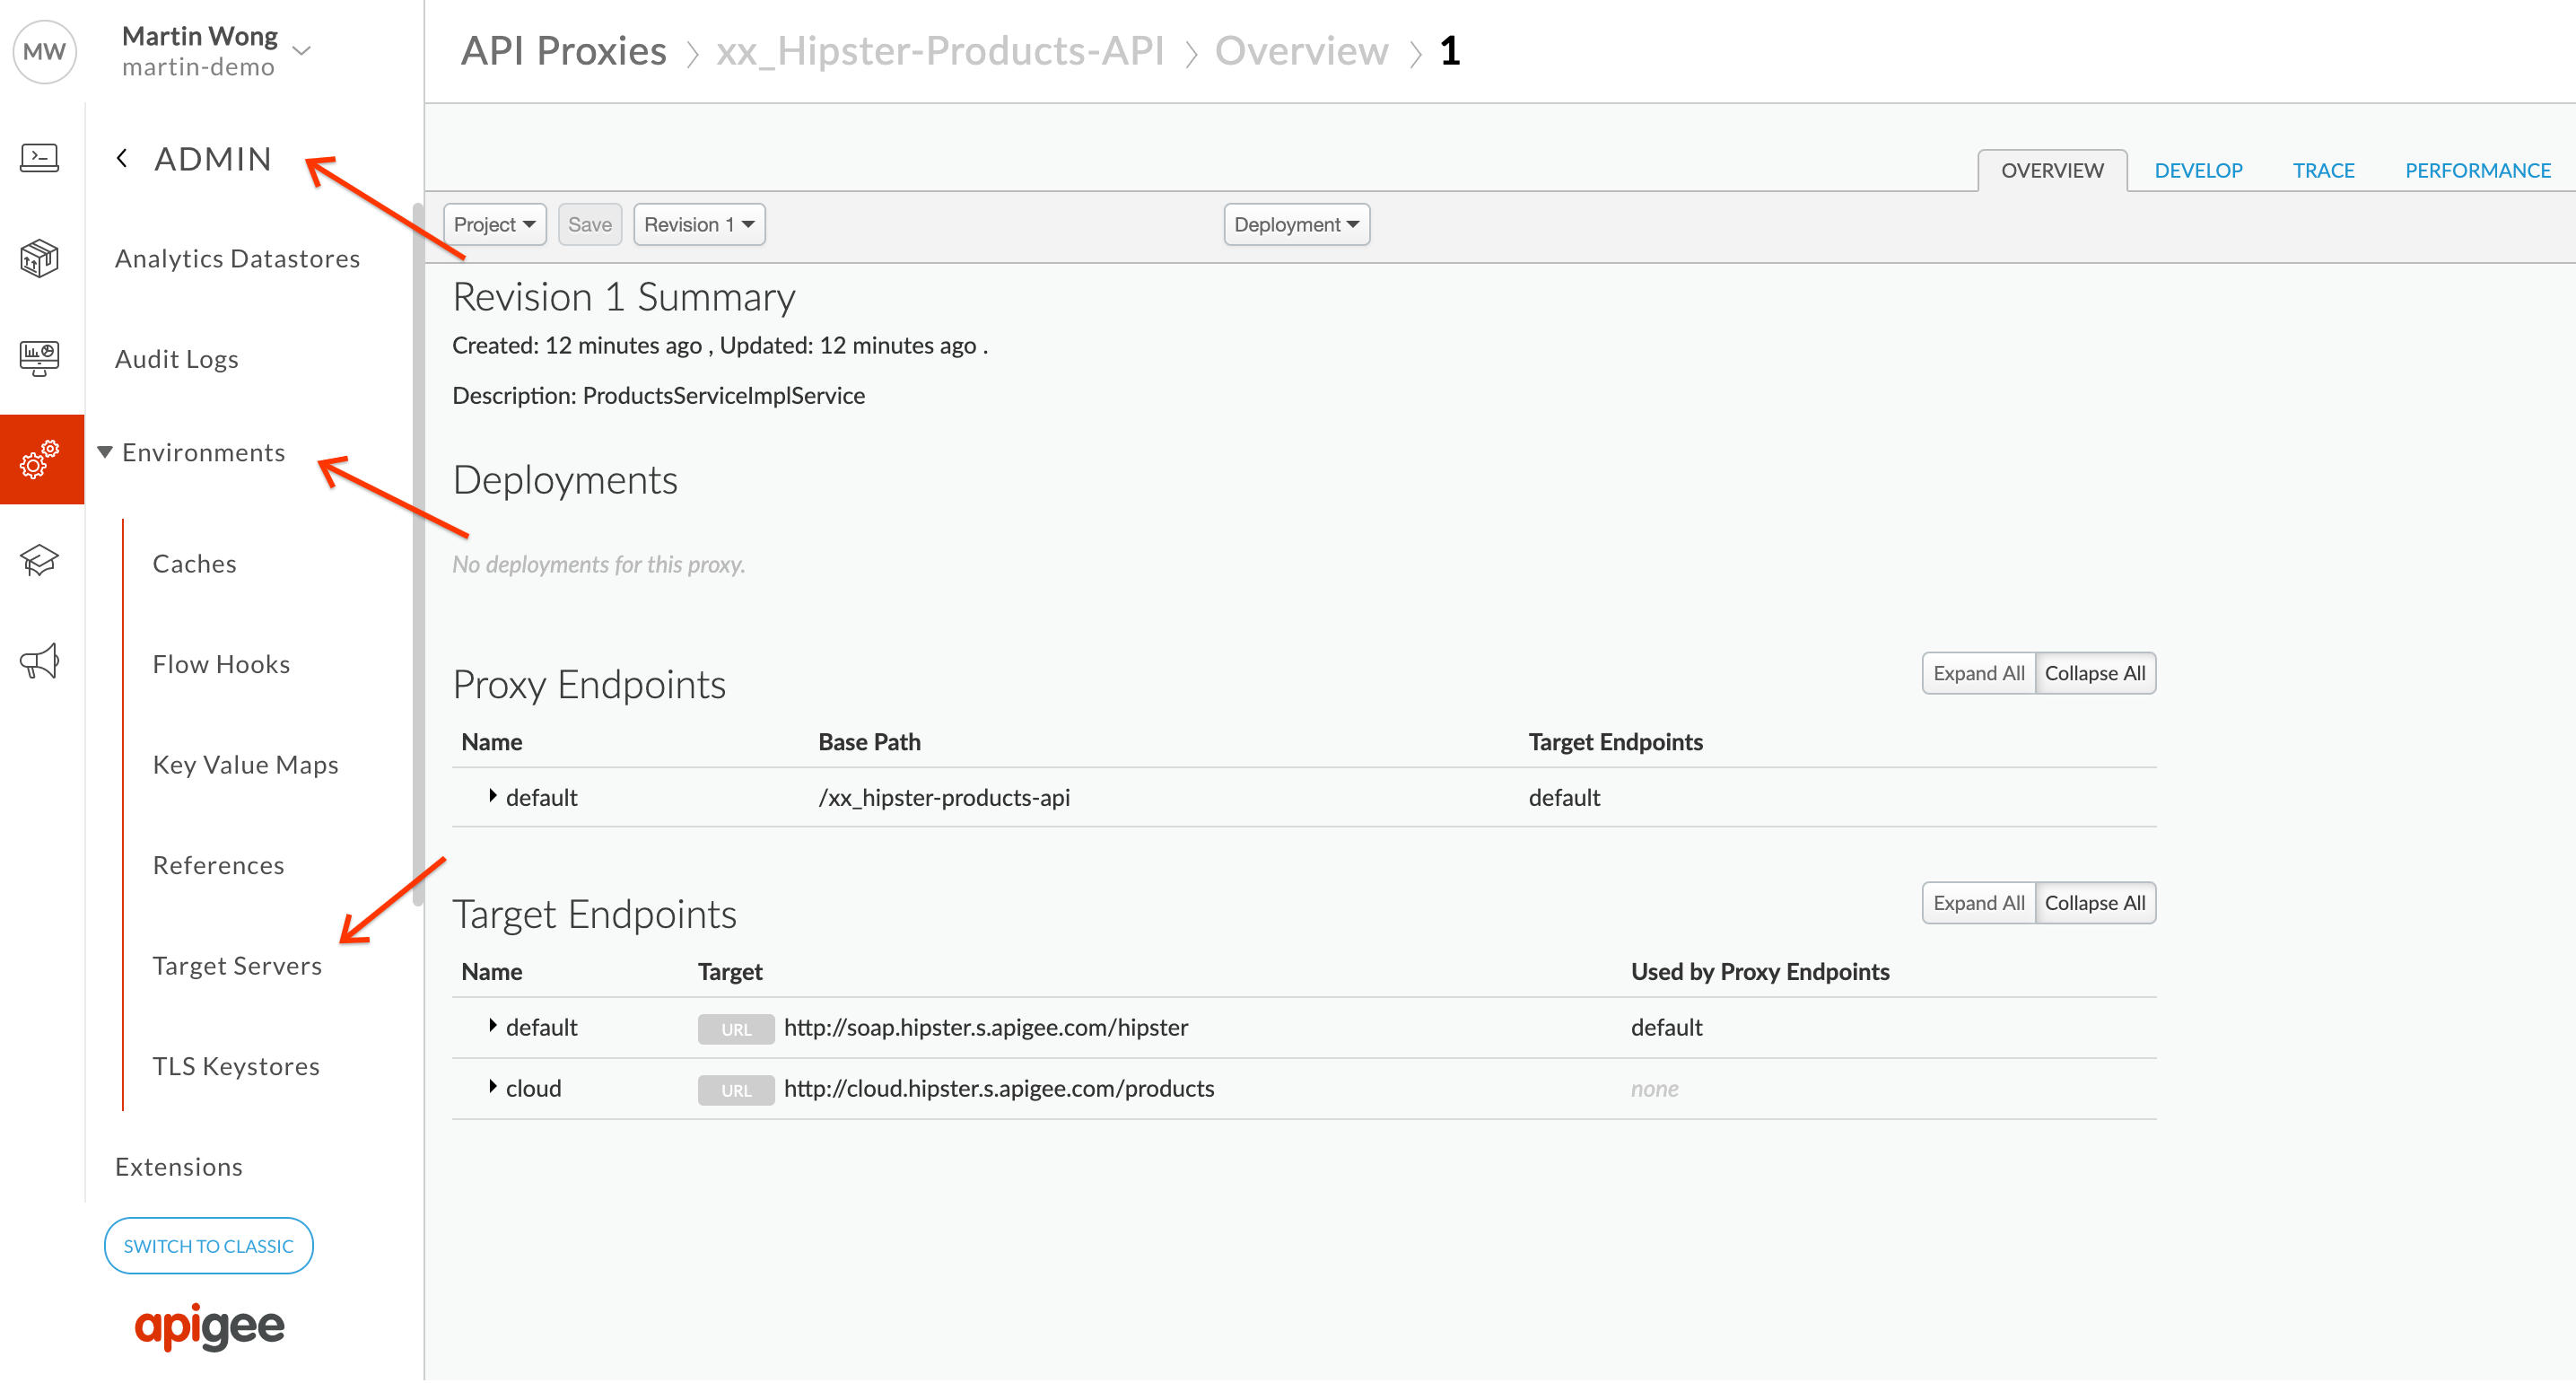
Task: Open Target Servers under Environments
Action: point(237,966)
